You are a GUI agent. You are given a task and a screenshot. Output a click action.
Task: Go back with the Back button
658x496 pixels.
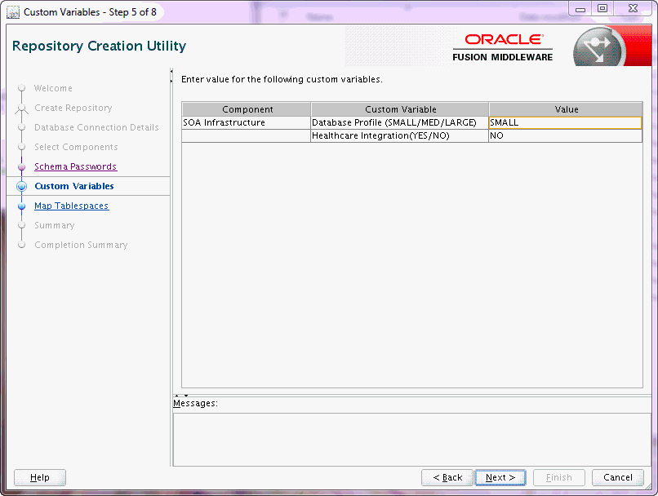(x=447, y=477)
